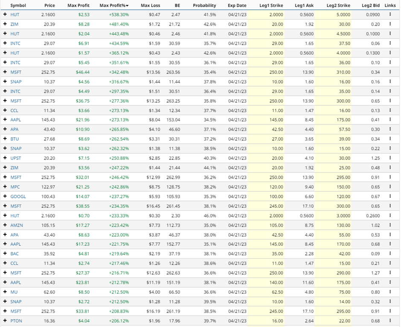
Task: Open links menu in the PTON row
Action: tap(390, 321)
